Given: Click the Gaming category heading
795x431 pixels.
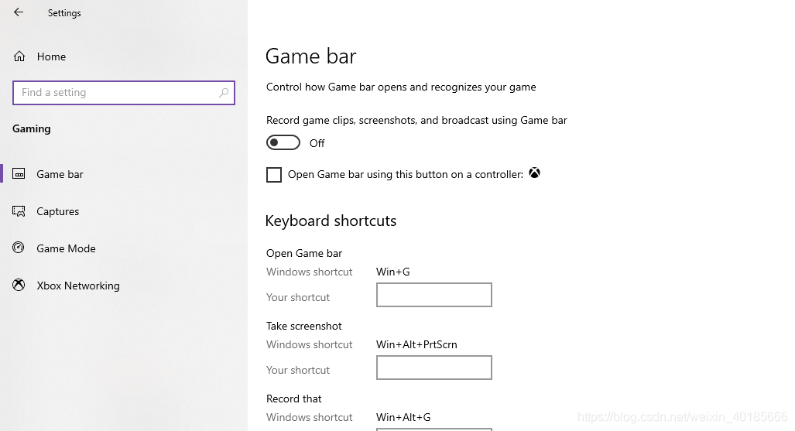Looking at the screenshot, I should 32,128.
